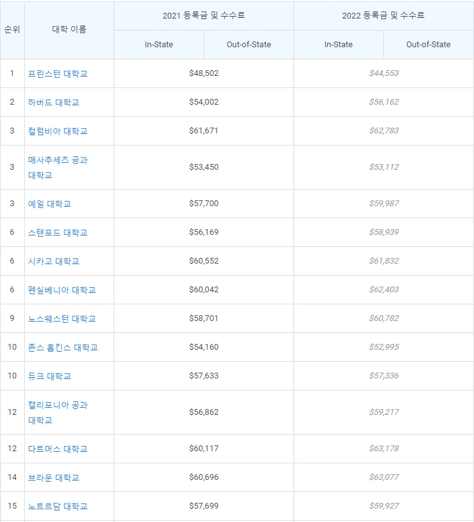474x522 pixels.
Task: Open the 듀크 대학교 link
Action: (x=49, y=376)
